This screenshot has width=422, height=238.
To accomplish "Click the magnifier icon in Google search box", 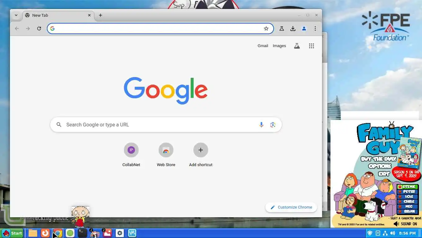I will [59, 125].
